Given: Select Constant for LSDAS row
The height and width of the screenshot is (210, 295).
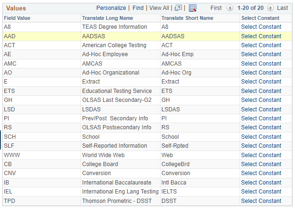Looking at the screenshot, I should coord(261,109).
